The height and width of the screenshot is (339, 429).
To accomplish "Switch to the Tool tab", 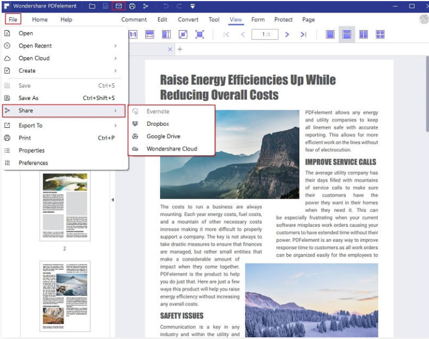I will (214, 20).
